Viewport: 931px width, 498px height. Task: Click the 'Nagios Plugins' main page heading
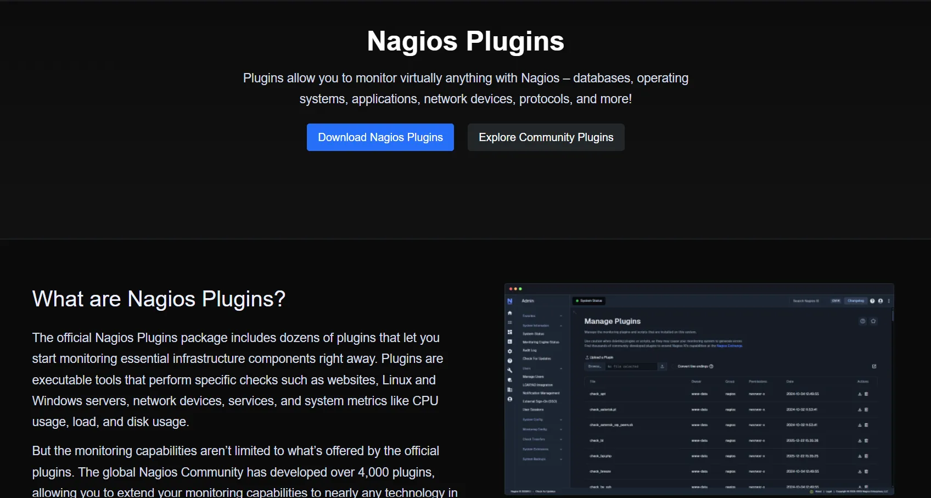tap(466, 41)
